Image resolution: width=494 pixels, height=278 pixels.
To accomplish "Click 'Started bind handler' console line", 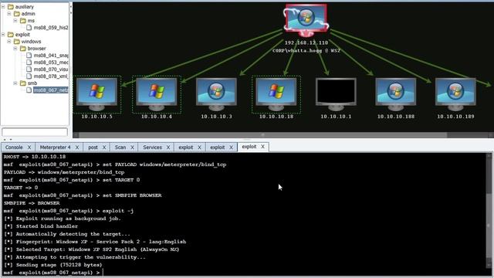I will [x=41, y=226].
